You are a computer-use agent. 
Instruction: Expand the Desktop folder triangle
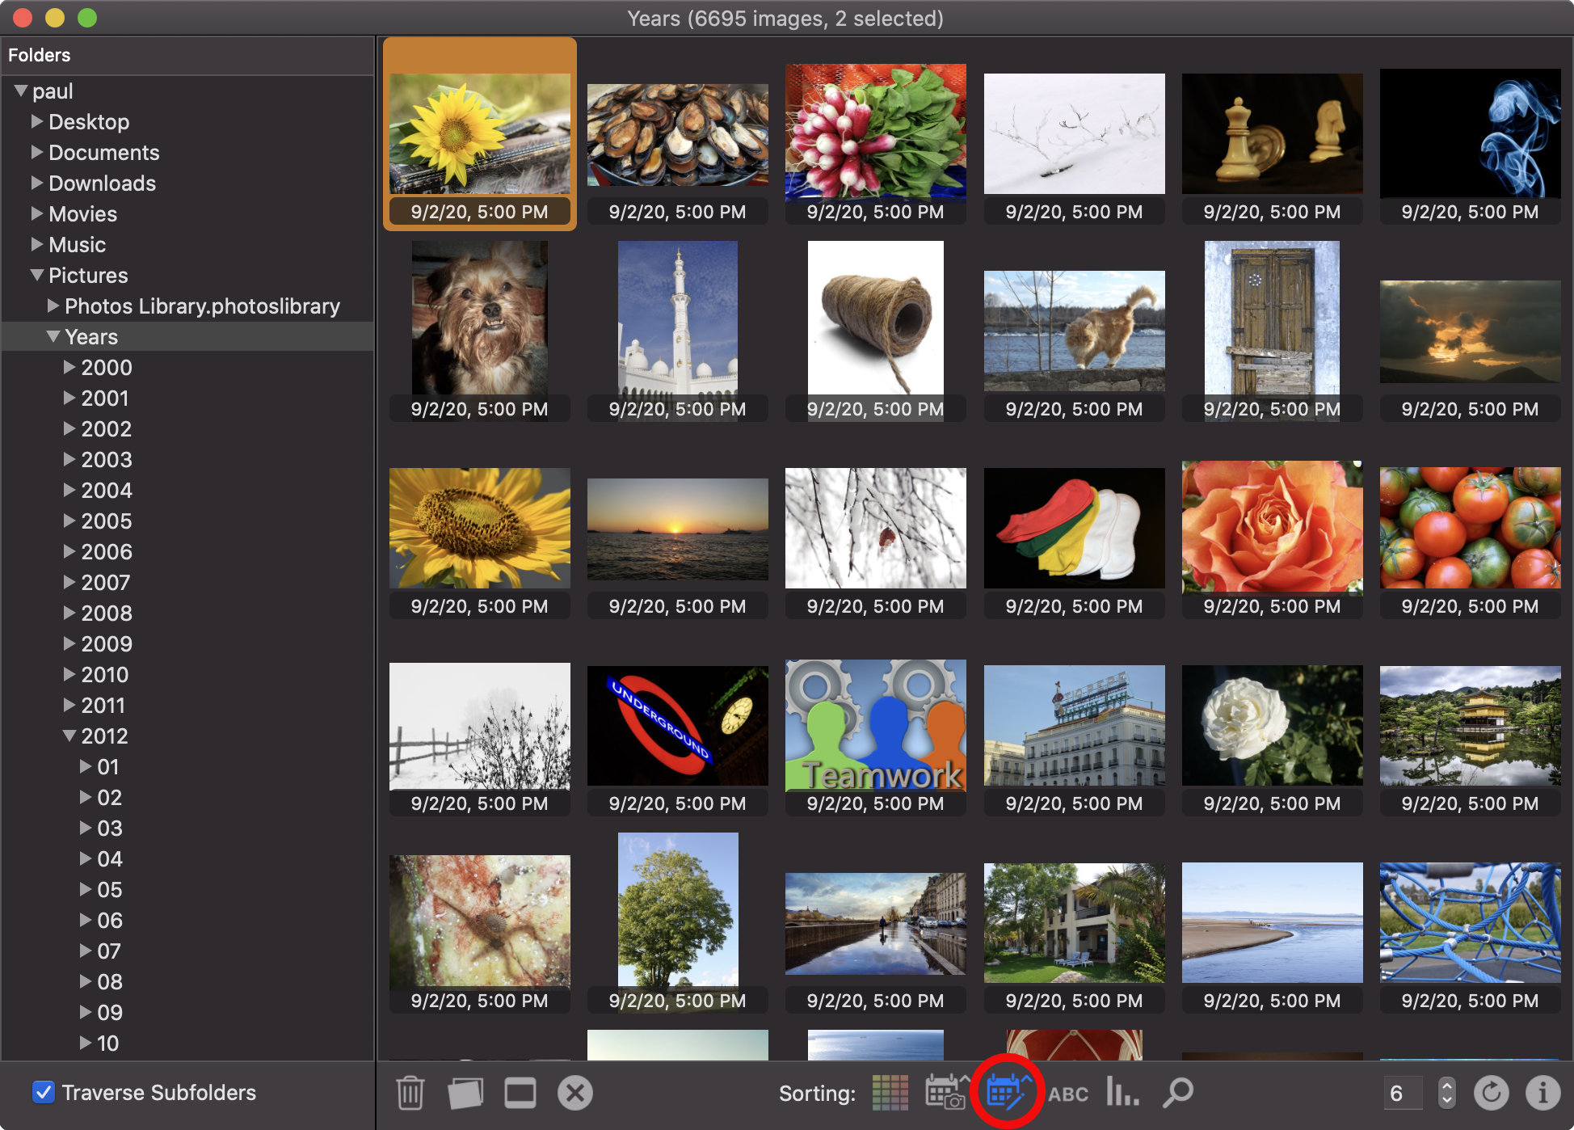pos(37,121)
